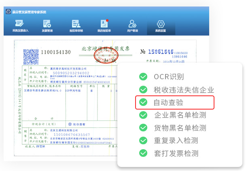The width and height of the screenshot is (246, 171).
Task: Click green check icon beside 套打发票检测
Action: [143, 153]
